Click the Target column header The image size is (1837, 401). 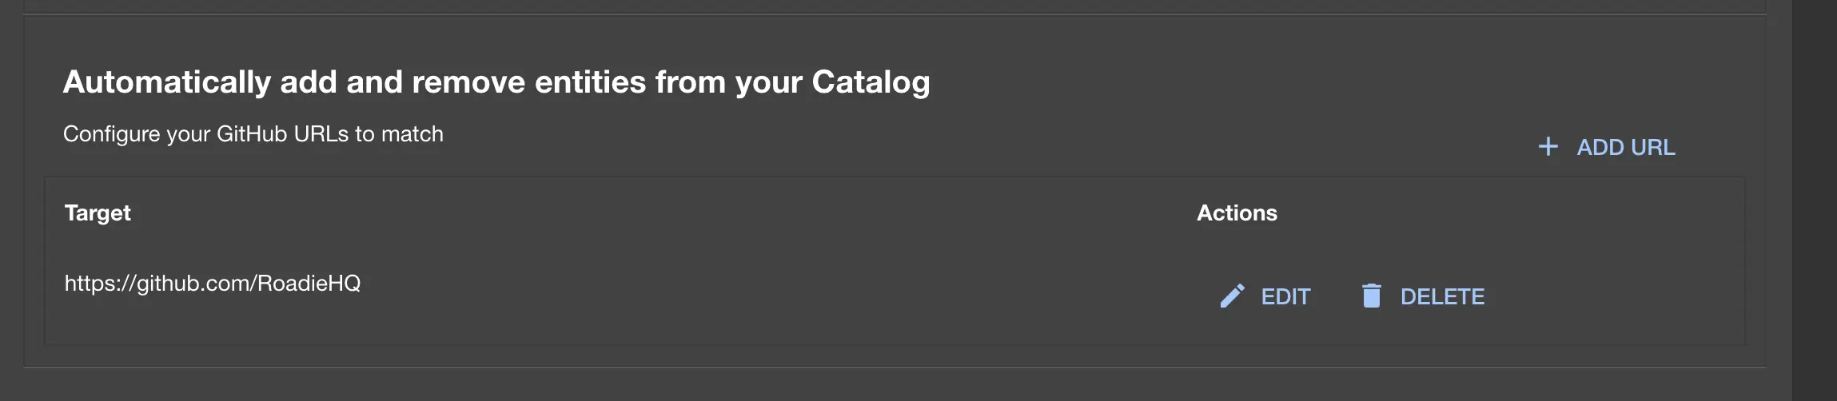click(98, 213)
